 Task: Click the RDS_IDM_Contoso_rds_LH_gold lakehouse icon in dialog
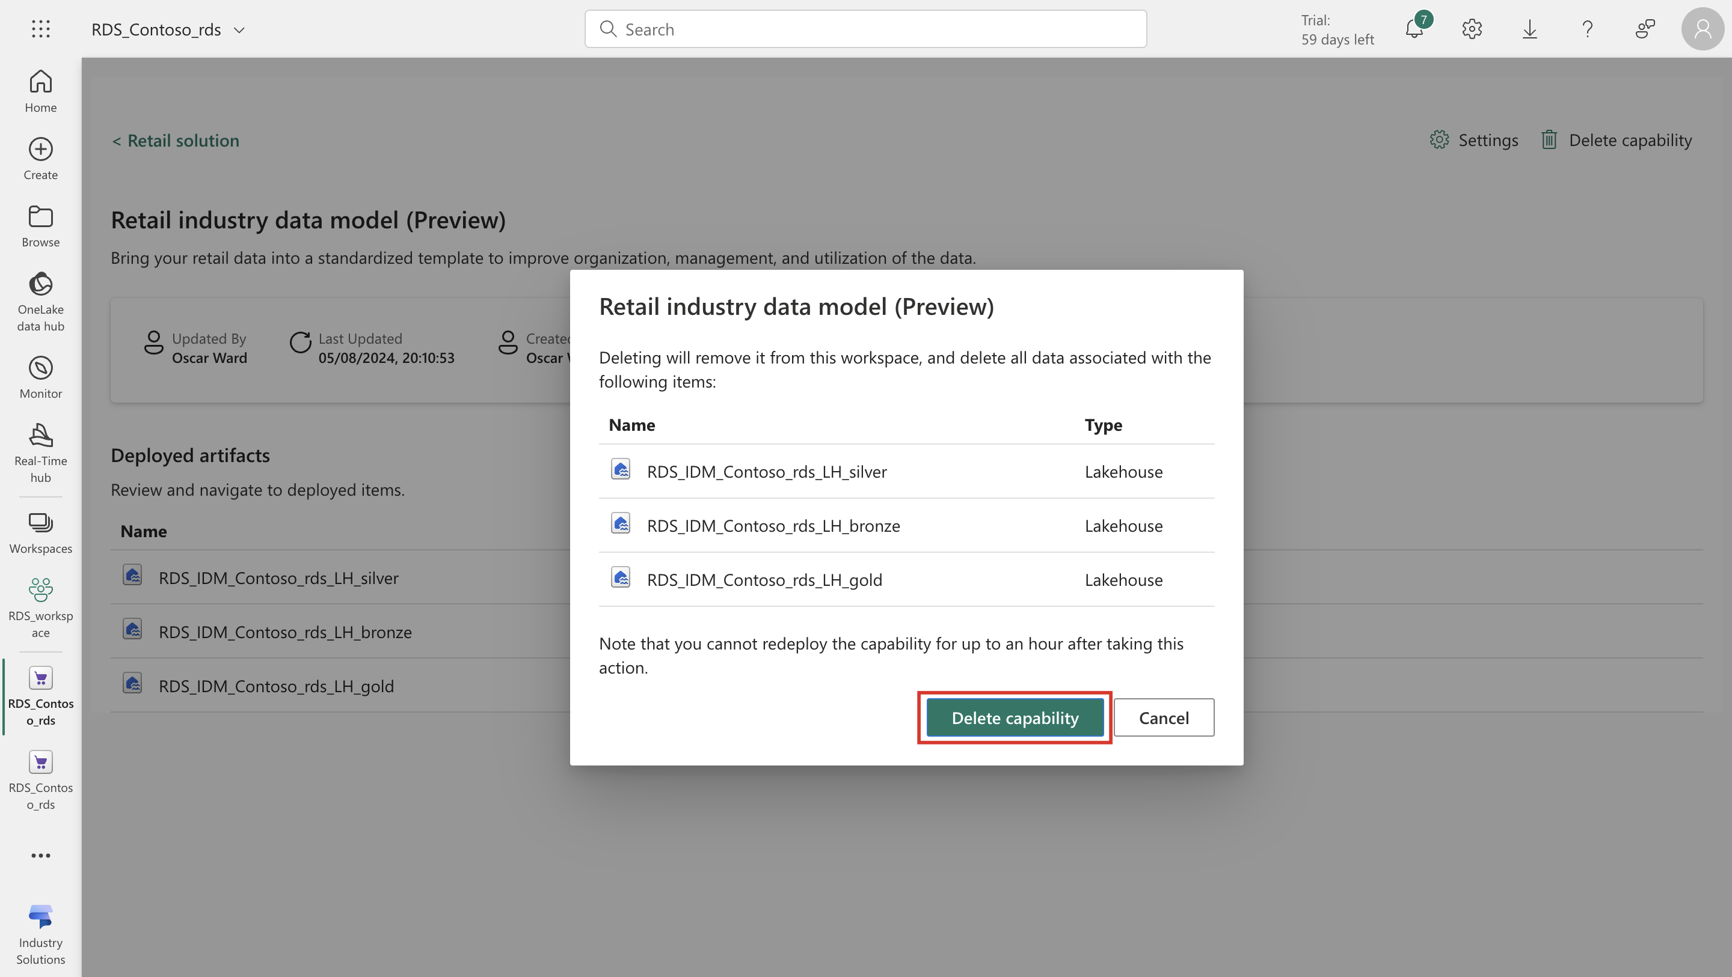620,577
